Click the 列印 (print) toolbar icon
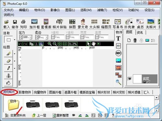The width and height of the screenshot is (162, 121). [23, 24]
